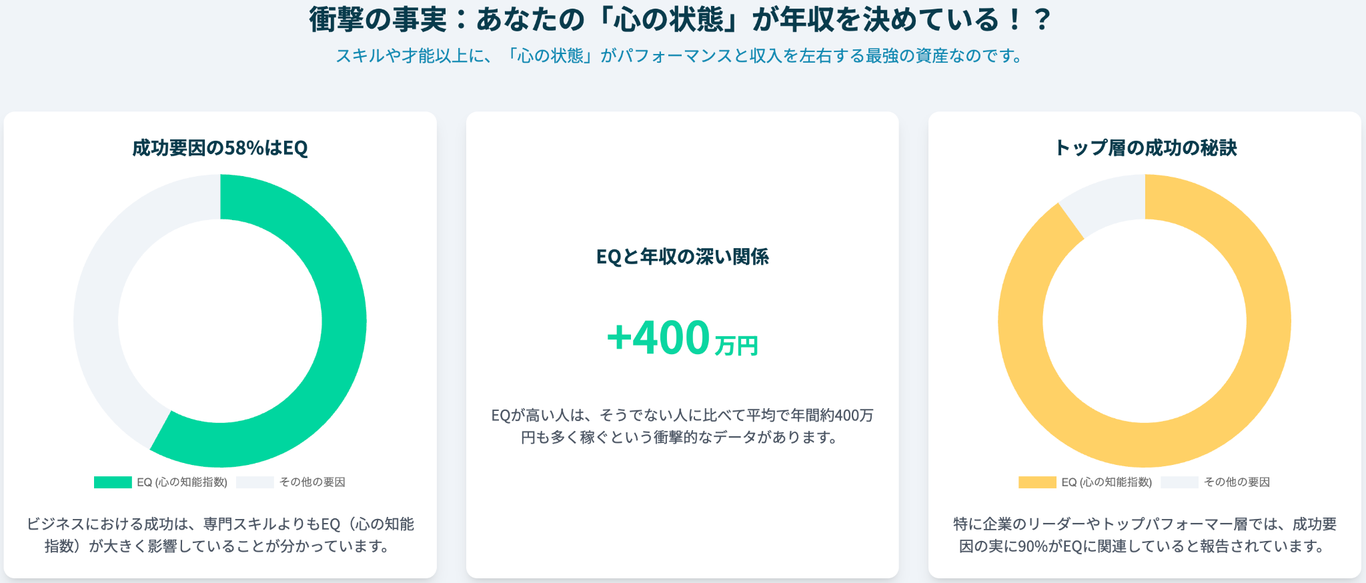Screen dimensions: 1366x583
Task: Click the paragraph about 90%がEQに関連
Action: point(1145,535)
